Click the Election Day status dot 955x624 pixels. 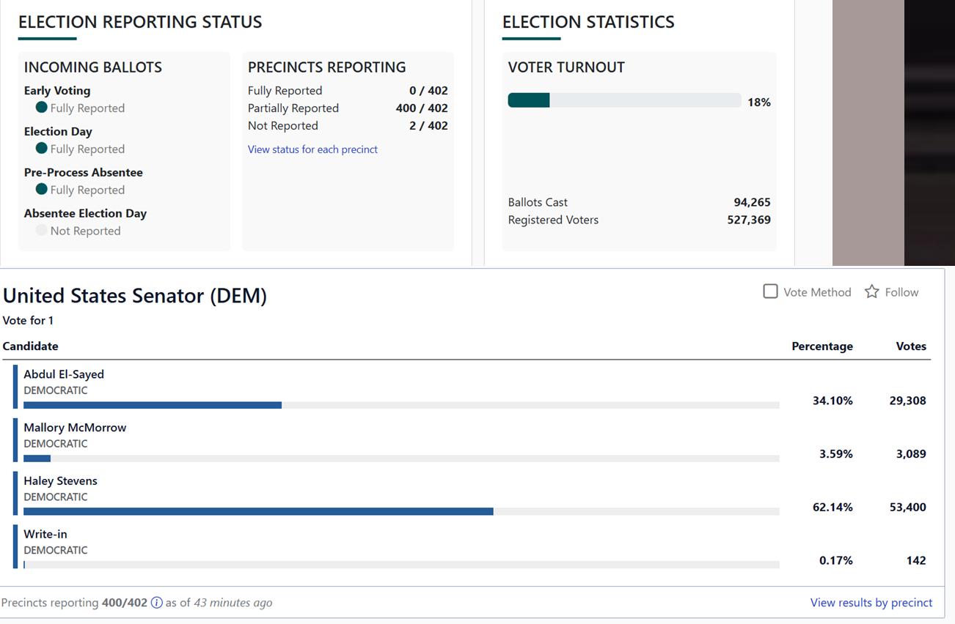42,149
